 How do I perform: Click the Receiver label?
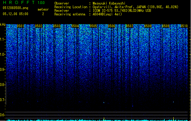(62, 11)
